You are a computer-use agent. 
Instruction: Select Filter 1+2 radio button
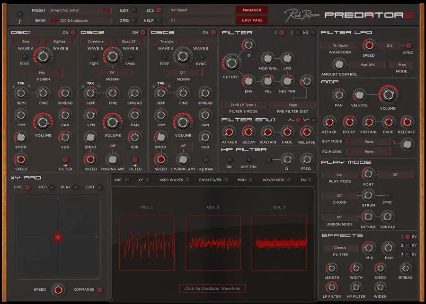313,33
